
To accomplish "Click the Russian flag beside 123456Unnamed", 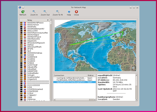I will 25,89.
